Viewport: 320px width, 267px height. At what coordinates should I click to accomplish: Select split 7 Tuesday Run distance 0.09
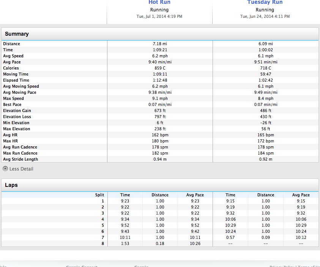[265, 238]
